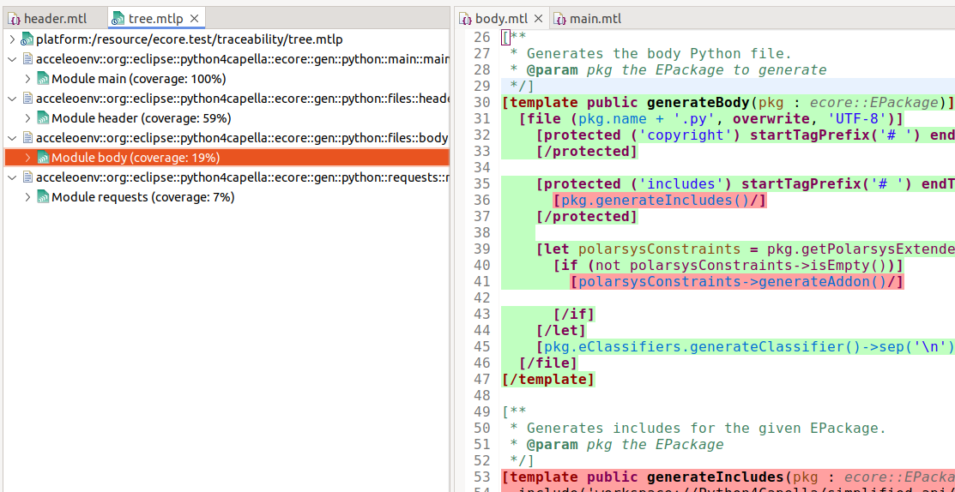This screenshot has width=955, height=492.
Task: Expand Module requests coverage item
Action: click(x=27, y=197)
